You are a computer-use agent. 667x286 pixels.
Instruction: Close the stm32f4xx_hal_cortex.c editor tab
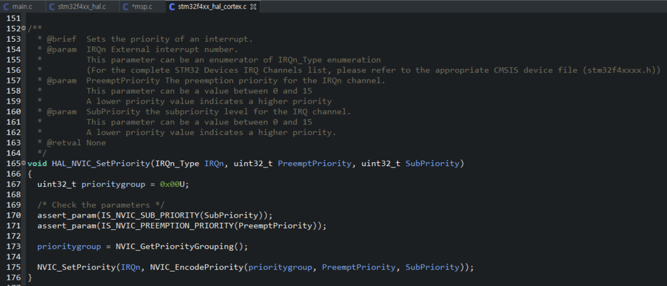coord(253,7)
